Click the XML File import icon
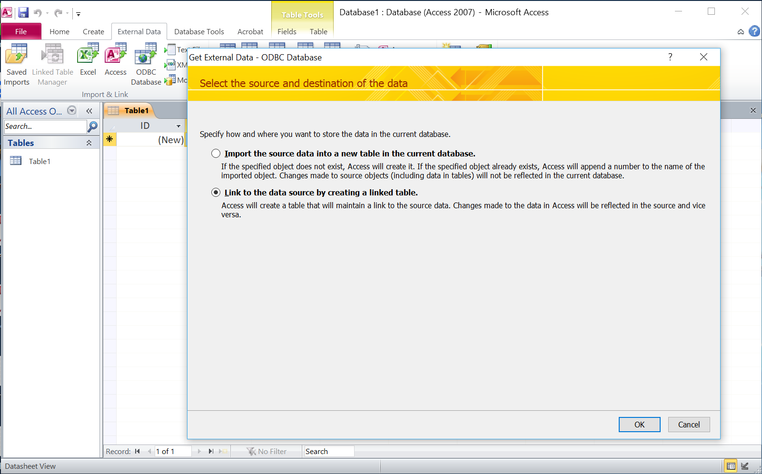 click(x=170, y=65)
